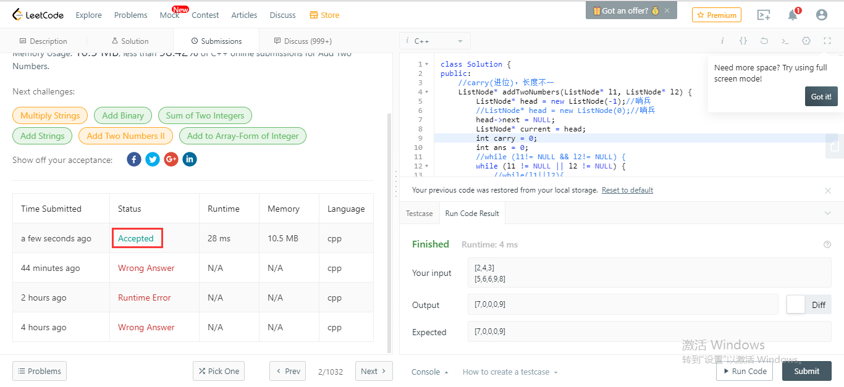
Task: Open the C++ language dropdown
Action: click(435, 41)
